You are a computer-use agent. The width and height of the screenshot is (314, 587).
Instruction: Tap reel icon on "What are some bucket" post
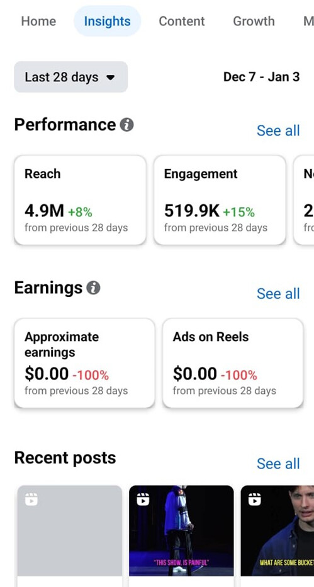[x=255, y=499]
